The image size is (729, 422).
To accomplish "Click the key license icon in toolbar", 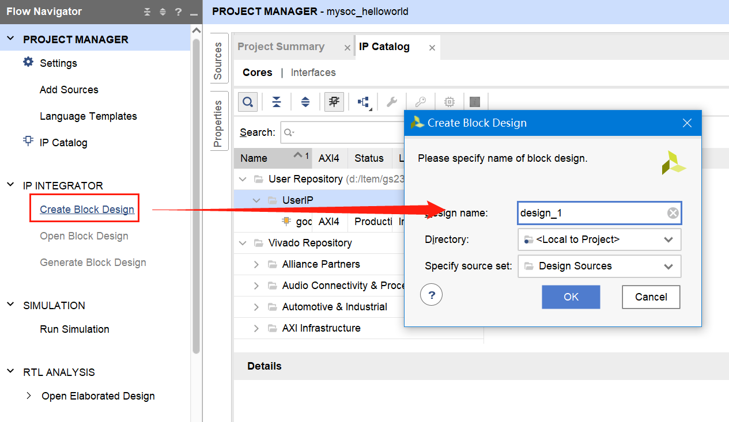I will (x=421, y=102).
